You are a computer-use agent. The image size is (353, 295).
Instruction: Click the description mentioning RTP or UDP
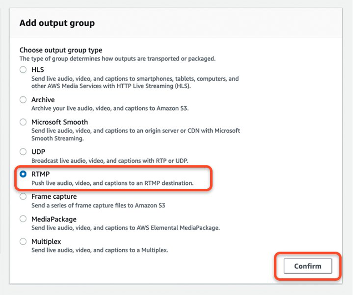coord(110,160)
